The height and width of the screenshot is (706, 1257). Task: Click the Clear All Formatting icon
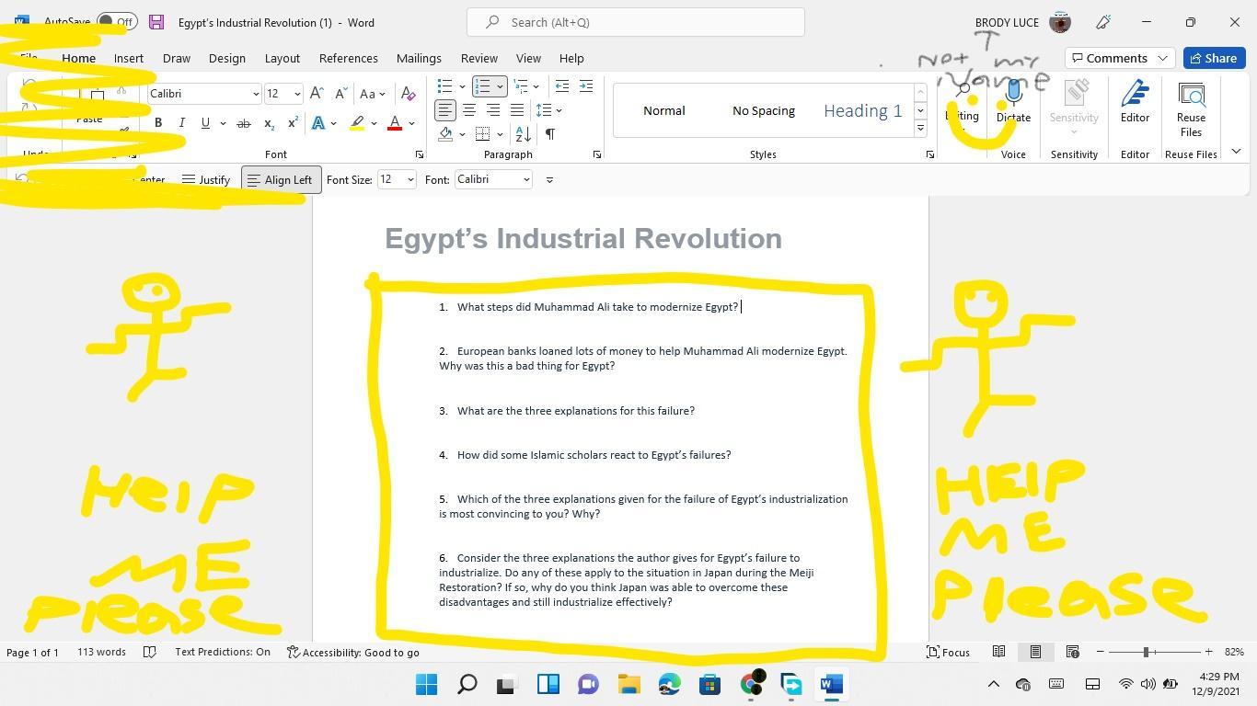click(x=409, y=94)
